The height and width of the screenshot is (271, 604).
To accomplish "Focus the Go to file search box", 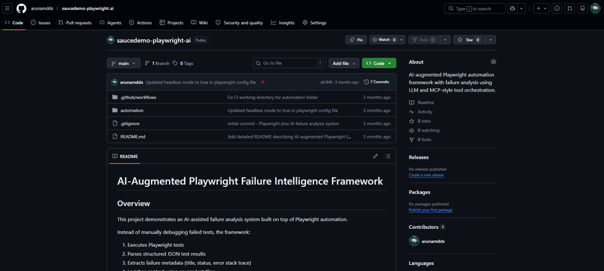I will pyautogui.click(x=289, y=63).
